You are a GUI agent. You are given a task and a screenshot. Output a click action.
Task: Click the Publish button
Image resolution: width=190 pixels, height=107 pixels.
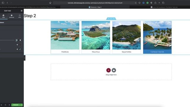click(x=16, y=105)
